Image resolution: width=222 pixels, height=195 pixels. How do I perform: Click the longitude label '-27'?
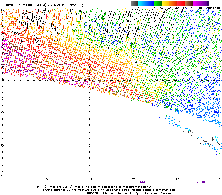[46, 179]
